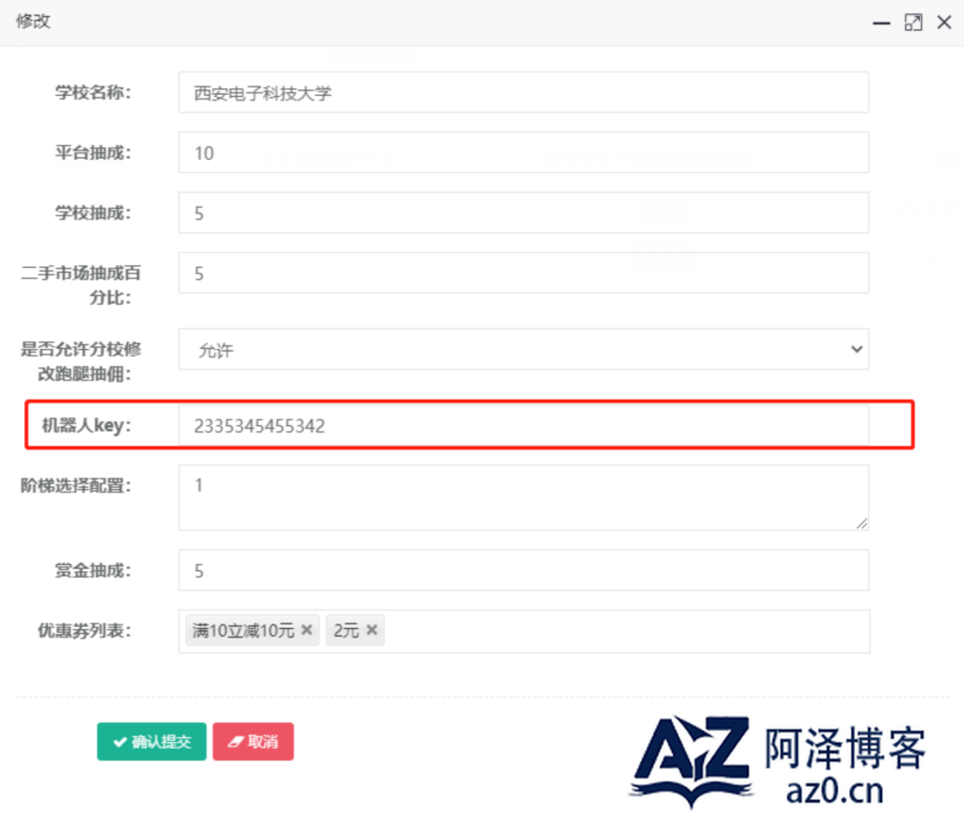964x838 pixels.
Task: Focus the 阶梯选择配置 textarea
Action: coord(523,498)
